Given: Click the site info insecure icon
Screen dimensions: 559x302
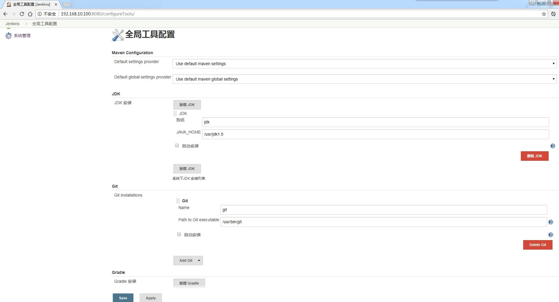Looking at the screenshot, I should click(40, 14).
